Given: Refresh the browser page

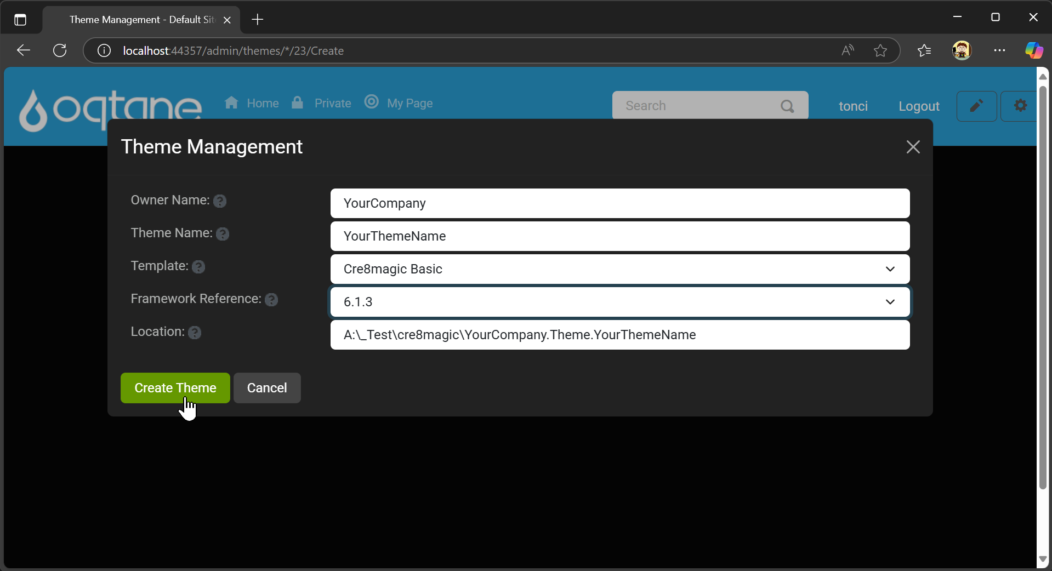Looking at the screenshot, I should (x=60, y=51).
